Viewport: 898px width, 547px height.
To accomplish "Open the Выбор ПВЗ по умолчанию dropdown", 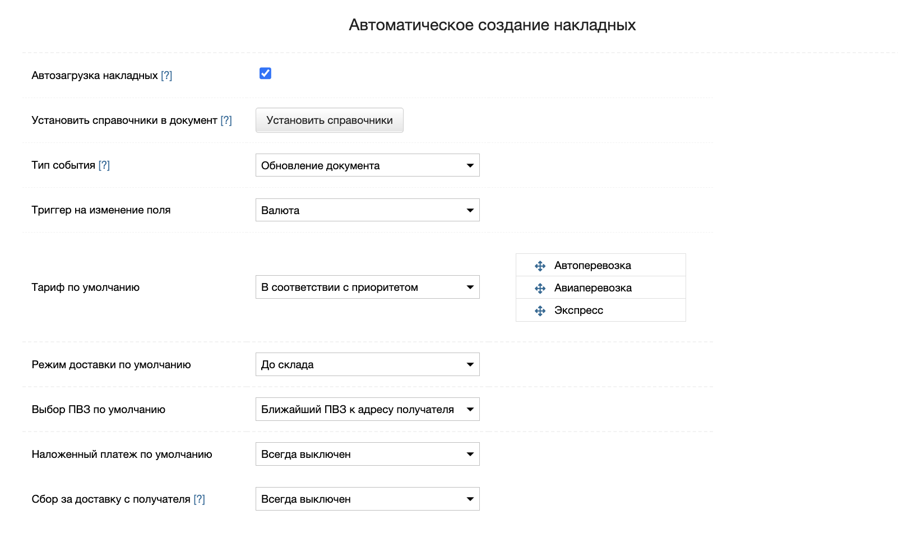I will [367, 409].
